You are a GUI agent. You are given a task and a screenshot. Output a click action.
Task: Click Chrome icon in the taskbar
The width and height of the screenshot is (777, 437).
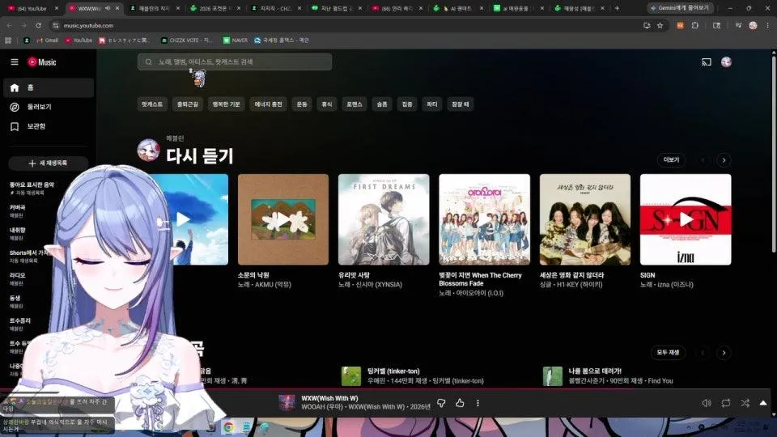coord(228,427)
